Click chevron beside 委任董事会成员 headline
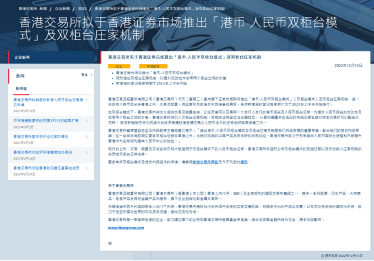Screen dimensions: 374x261 (87, 168)
